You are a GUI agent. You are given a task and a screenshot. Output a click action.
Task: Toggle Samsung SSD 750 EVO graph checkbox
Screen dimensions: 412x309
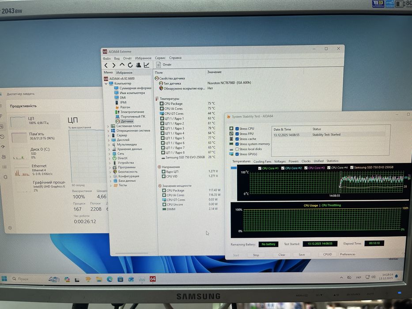pos(352,167)
